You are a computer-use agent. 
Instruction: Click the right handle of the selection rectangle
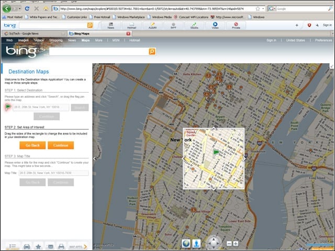click(244, 158)
